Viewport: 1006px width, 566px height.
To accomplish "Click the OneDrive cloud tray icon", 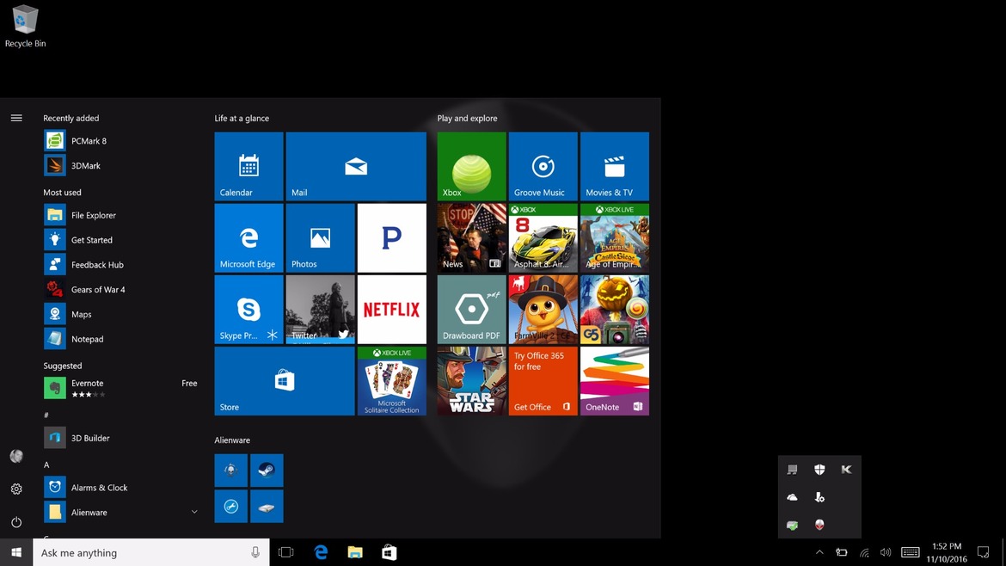I will [793, 497].
